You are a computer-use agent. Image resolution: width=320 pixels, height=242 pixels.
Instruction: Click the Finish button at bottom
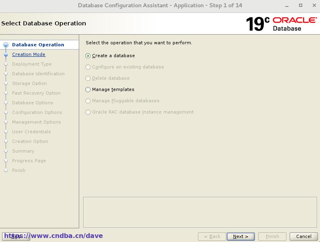272,236
